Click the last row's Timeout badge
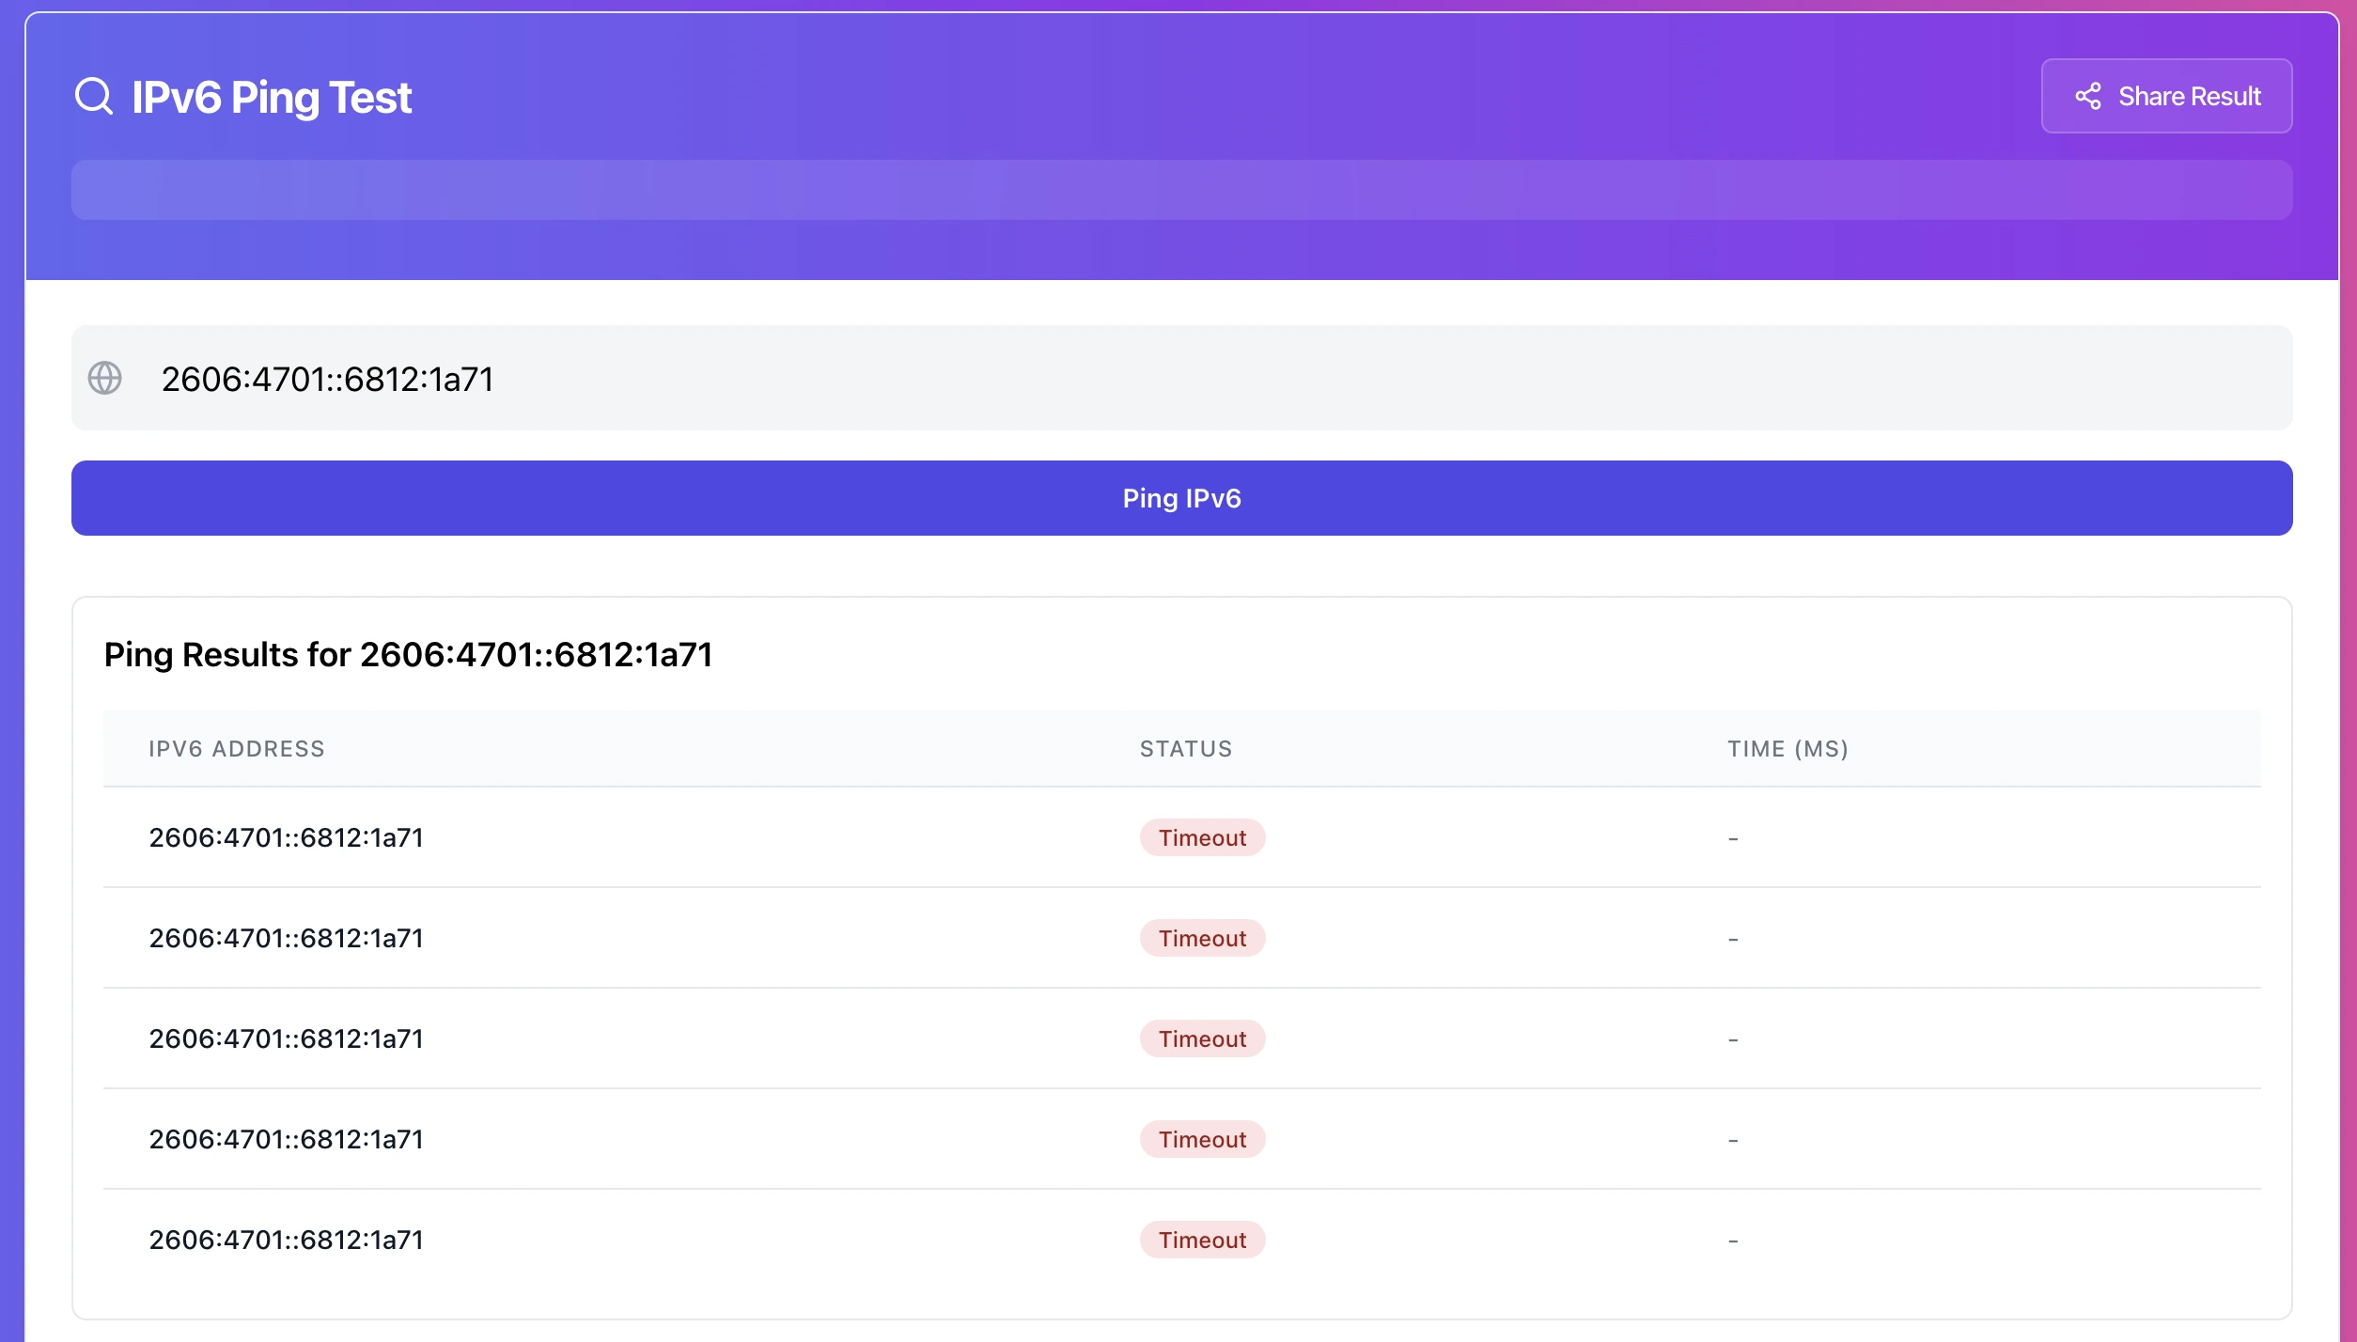2357x1342 pixels. coord(1201,1240)
